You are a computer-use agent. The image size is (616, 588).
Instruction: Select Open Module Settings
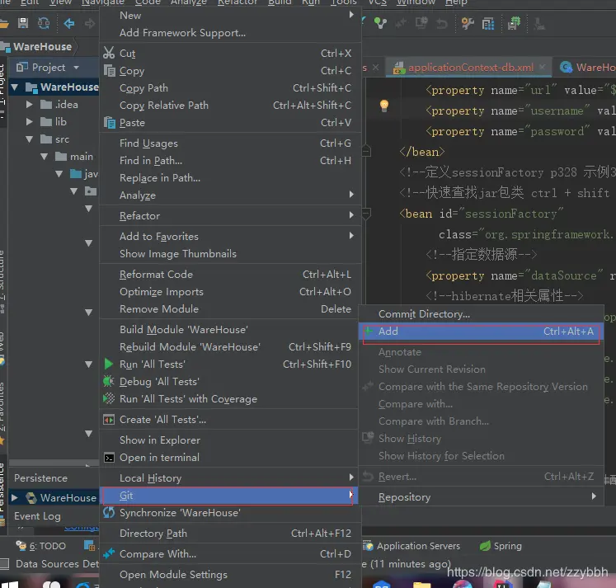(x=231, y=575)
